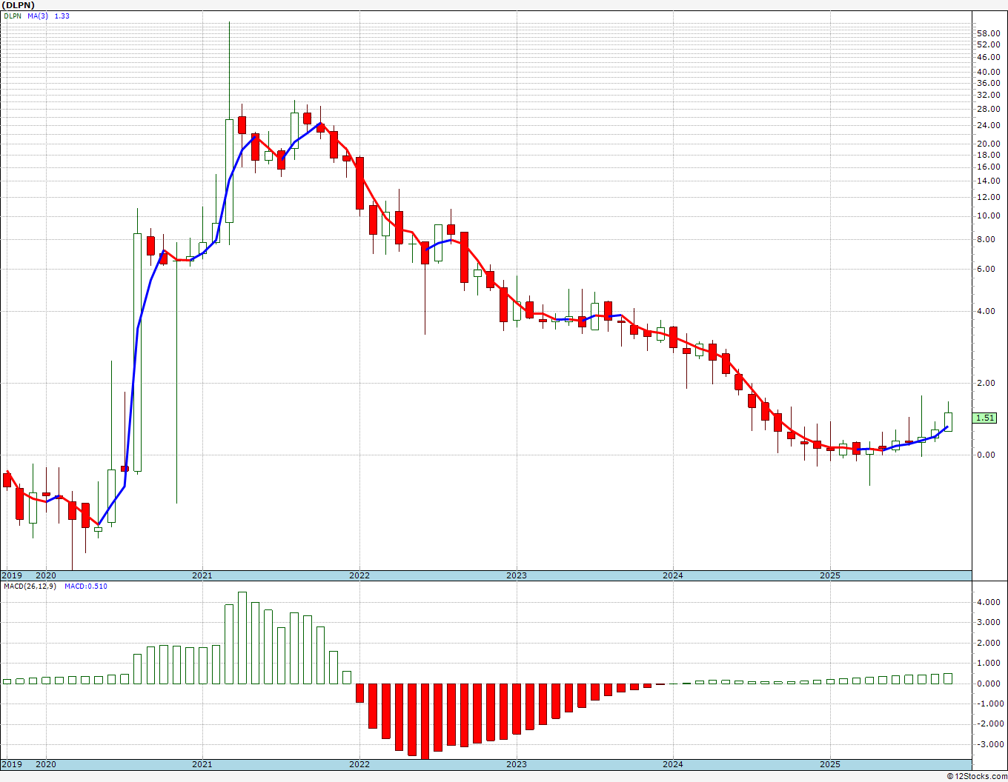Viewport: 1008px width, 782px height.
Task: Click 2019 on the MACD panel time axis
Action: pyautogui.click(x=11, y=764)
